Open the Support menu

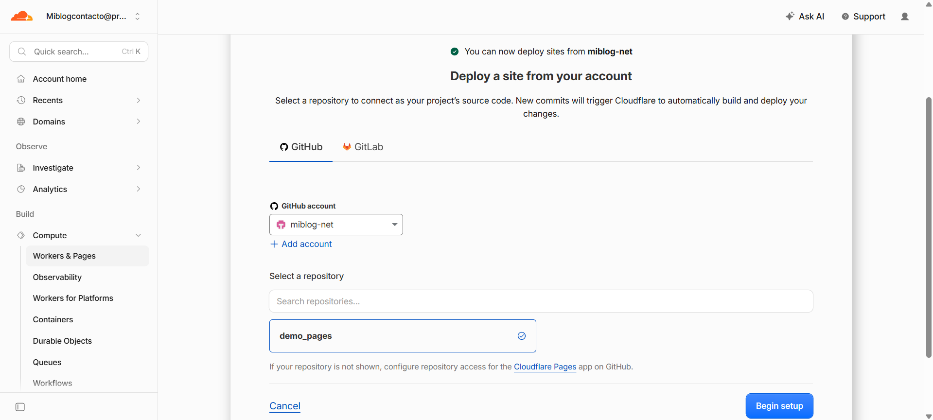[x=863, y=17]
